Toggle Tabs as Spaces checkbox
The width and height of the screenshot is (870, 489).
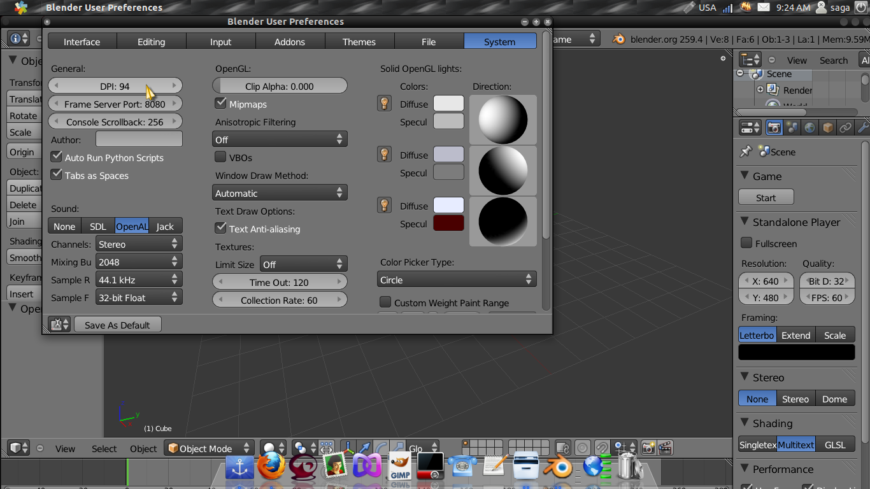coord(57,174)
